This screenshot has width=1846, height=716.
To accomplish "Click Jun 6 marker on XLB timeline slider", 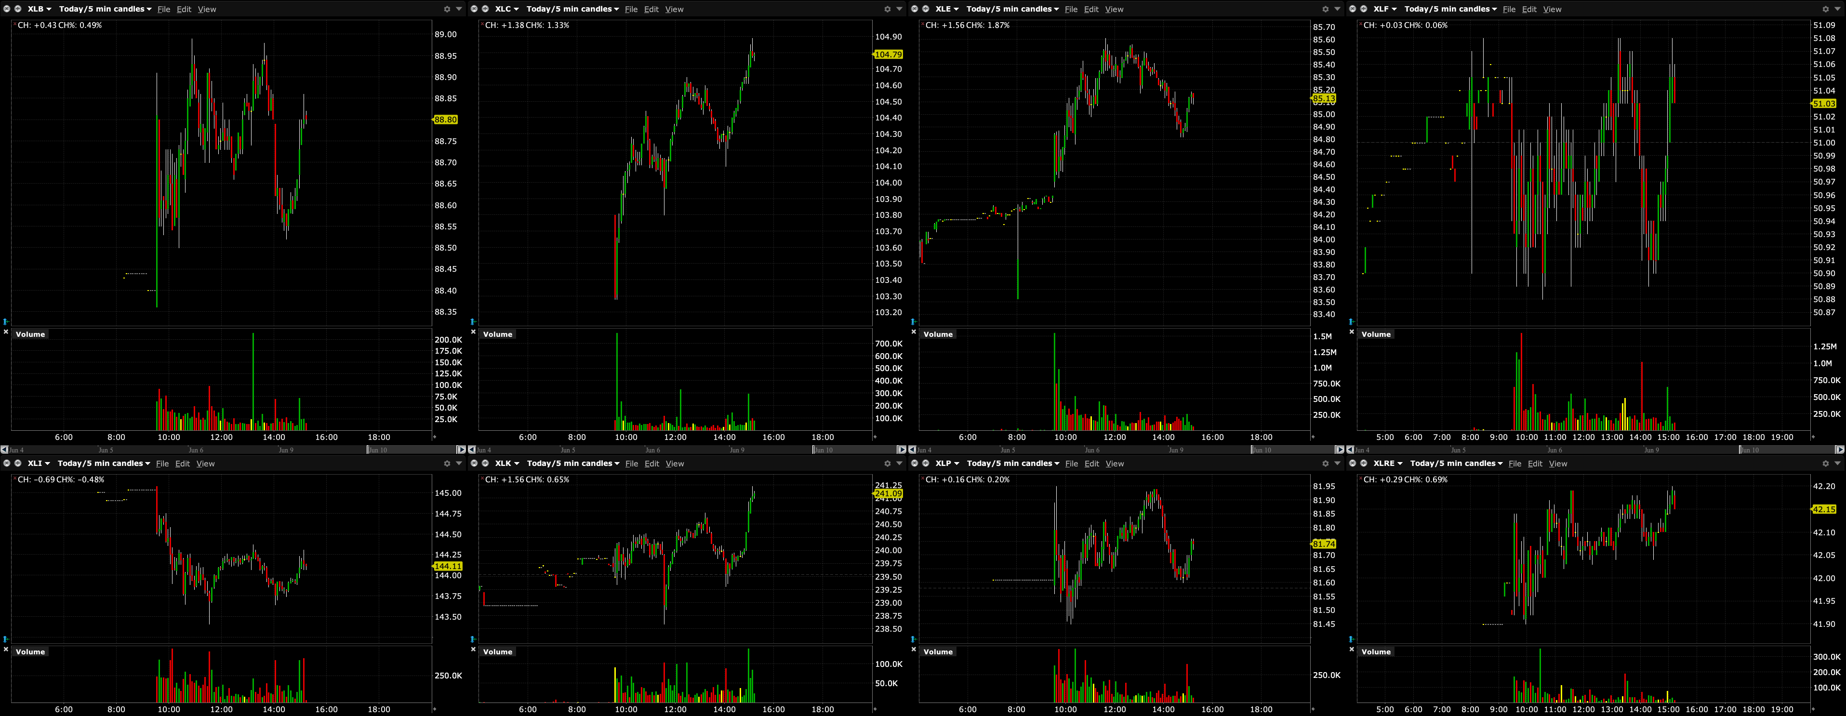I will pos(196,450).
